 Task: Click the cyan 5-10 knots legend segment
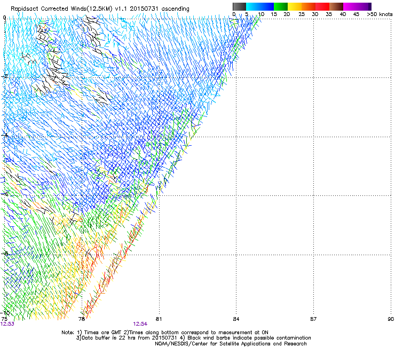tap(253, 6)
